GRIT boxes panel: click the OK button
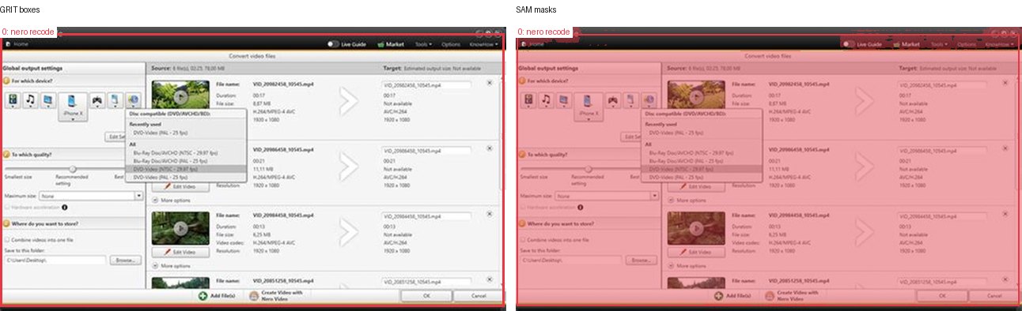This screenshot has height=311, width=1022. 426,295
